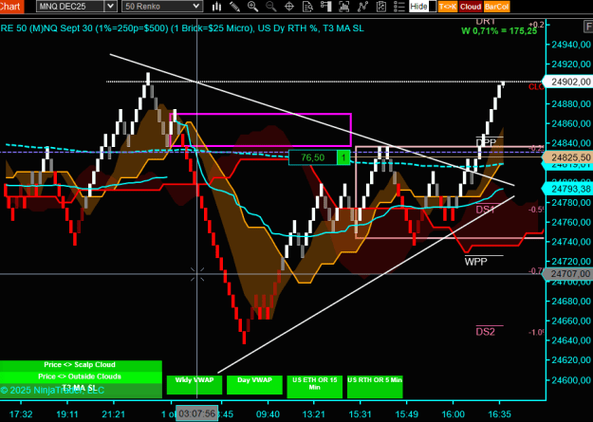
Task: Toggle the US ETH OR 15 Min button
Action: click(315, 387)
